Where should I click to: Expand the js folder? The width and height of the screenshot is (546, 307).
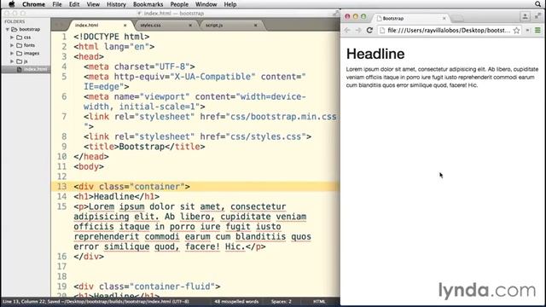click(x=12, y=61)
